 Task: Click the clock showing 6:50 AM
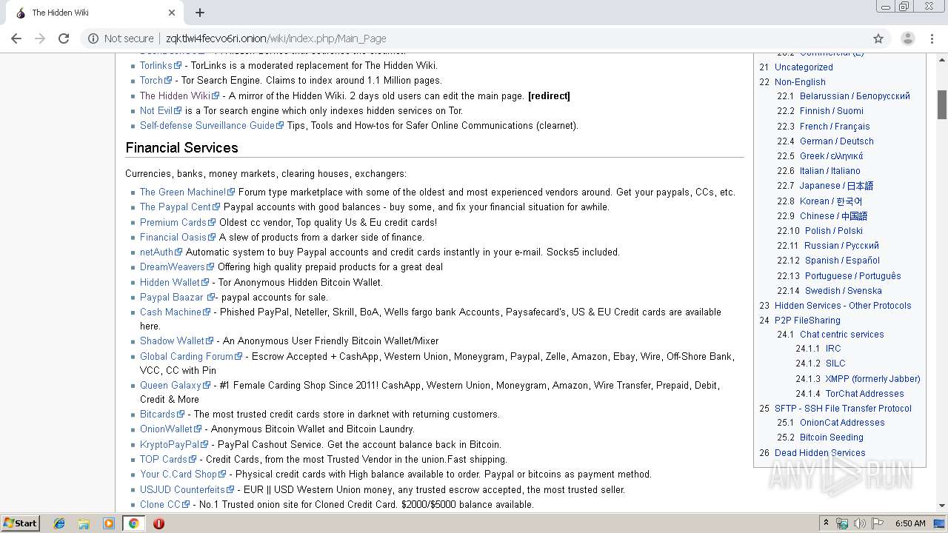tap(909, 523)
